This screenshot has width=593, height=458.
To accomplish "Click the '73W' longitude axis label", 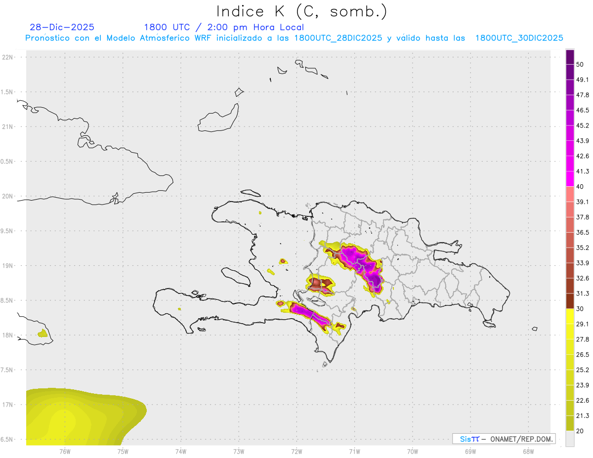I will coord(239,451).
